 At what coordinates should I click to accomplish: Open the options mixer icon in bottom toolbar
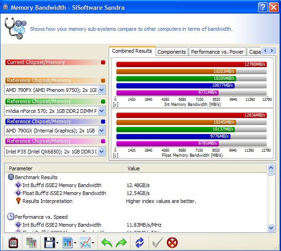pyautogui.click(x=13, y=243)
